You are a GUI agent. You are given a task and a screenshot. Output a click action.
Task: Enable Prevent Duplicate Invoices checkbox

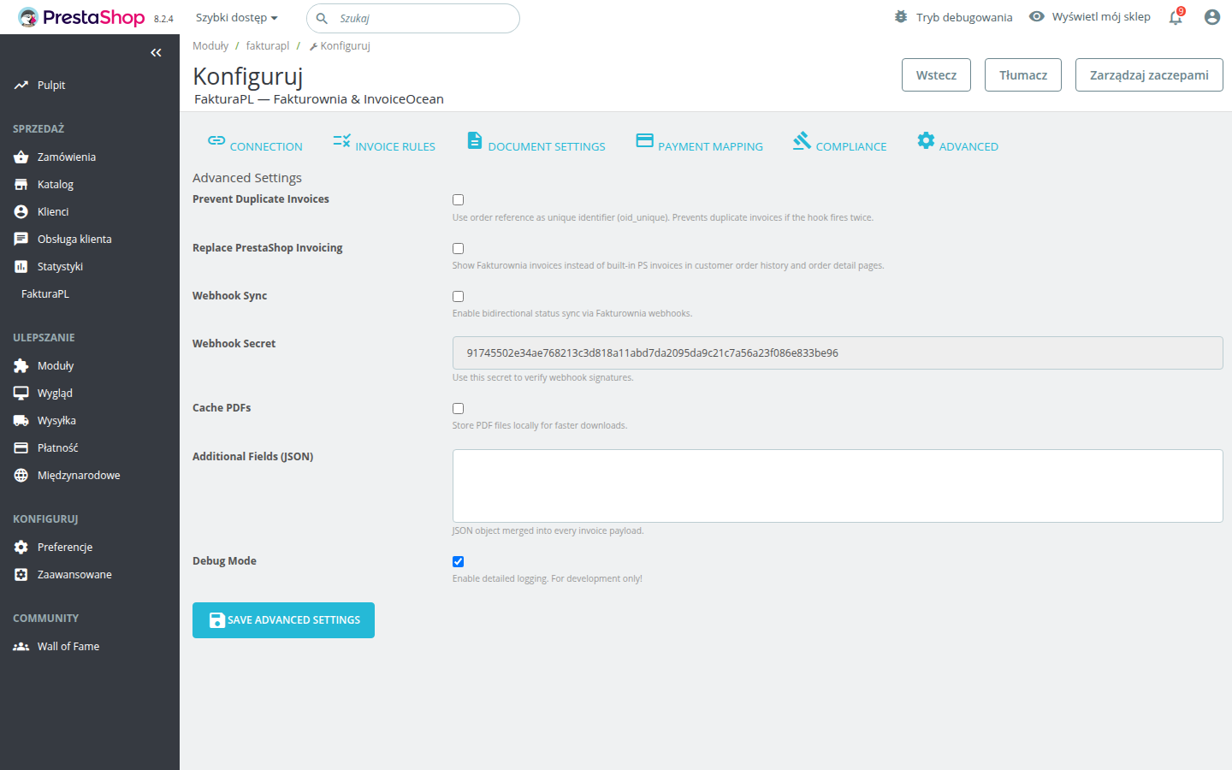click(458, 200)
